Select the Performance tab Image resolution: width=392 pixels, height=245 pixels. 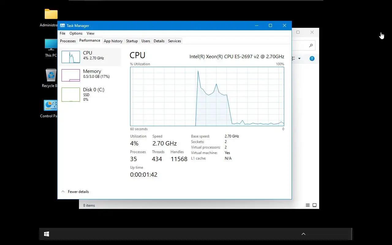tap(90, 40)
